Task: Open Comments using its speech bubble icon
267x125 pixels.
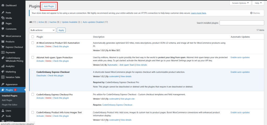Action: click(3, 29)
